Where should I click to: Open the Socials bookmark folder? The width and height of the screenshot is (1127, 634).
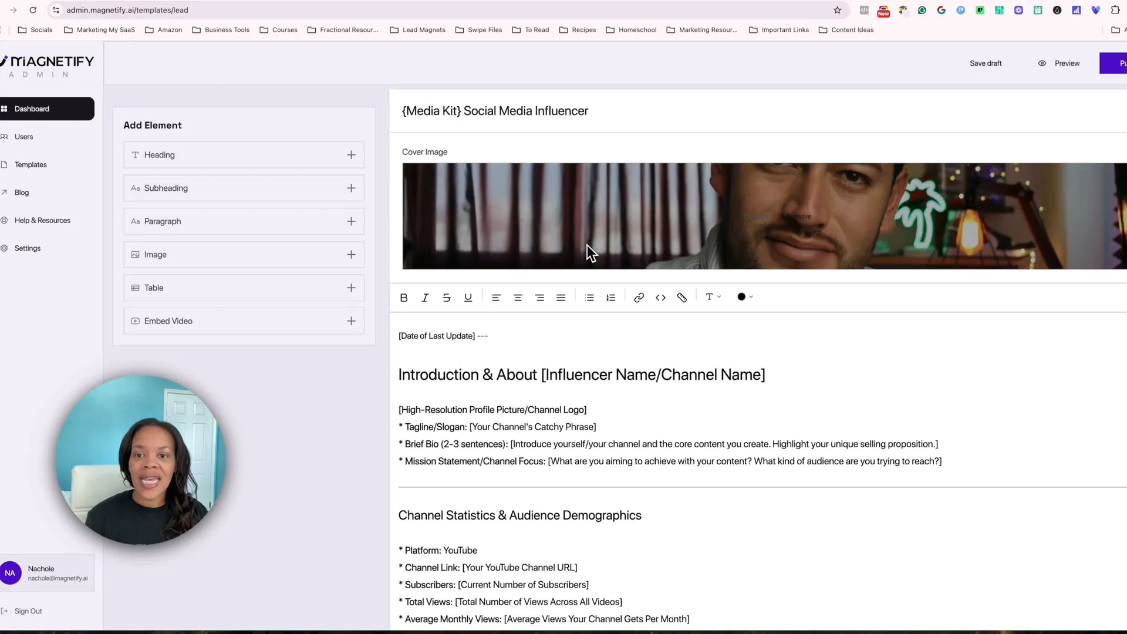pos(35,30)
